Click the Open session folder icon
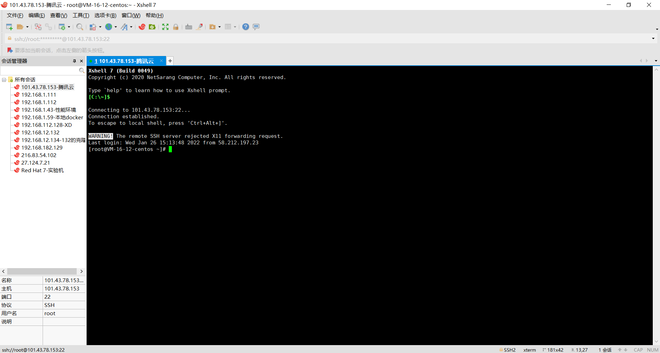Screen dimensions: 660x353 [20, 27]
